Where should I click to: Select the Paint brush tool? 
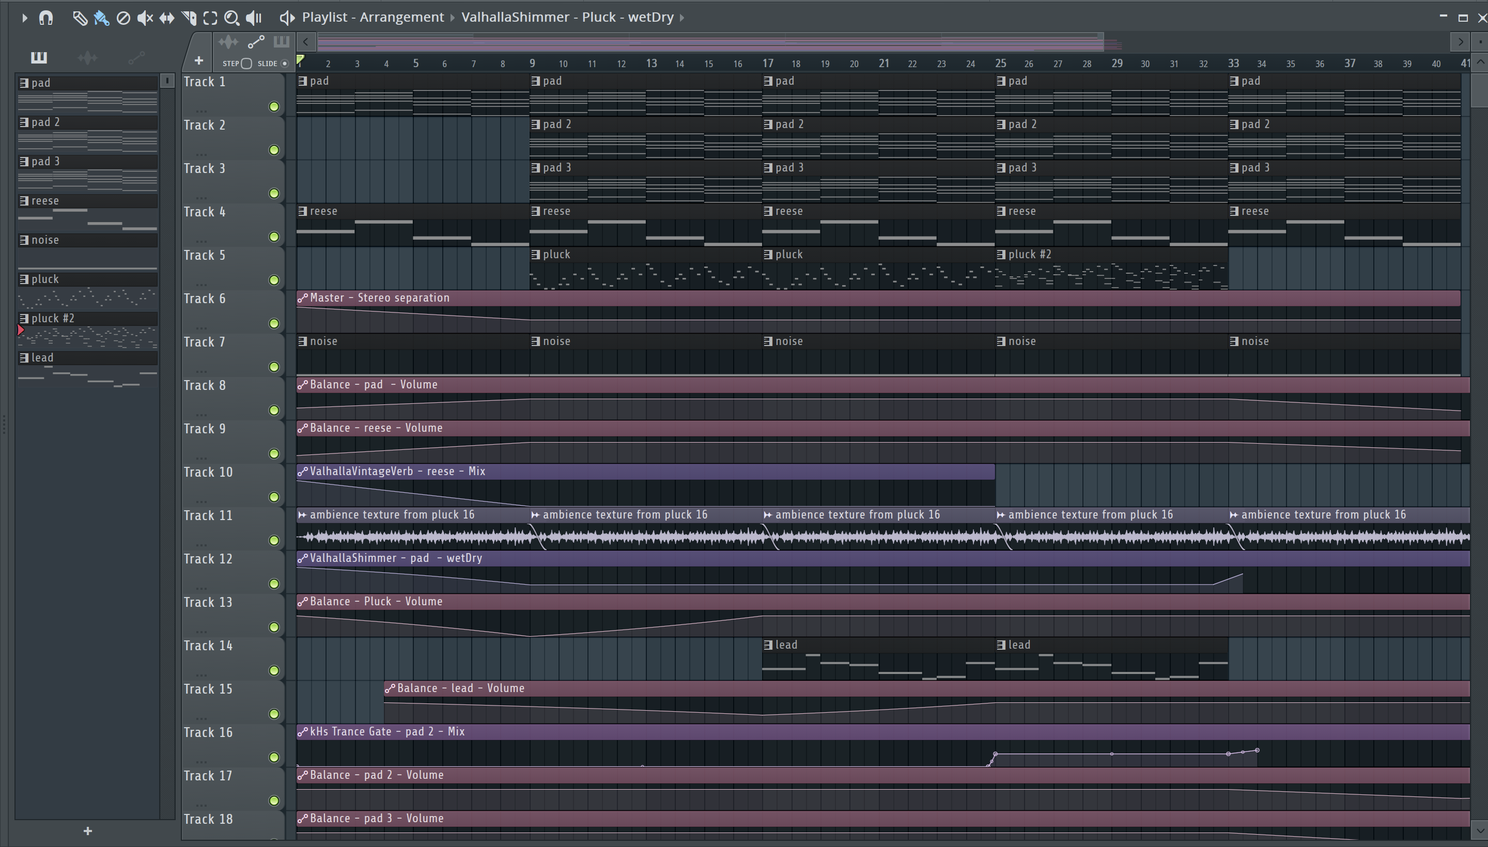[101, 18]
